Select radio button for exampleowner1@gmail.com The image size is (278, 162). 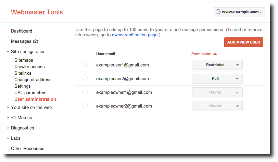pyautogui.click(x=85, y=92)
